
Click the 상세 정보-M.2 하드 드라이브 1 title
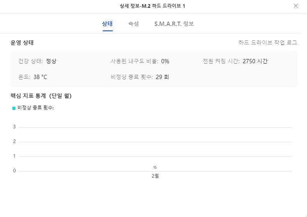[x=153, y=6]
